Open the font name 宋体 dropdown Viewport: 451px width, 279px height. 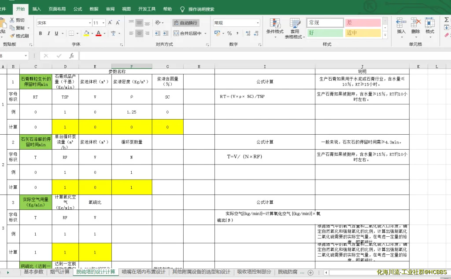click(90, 23)
